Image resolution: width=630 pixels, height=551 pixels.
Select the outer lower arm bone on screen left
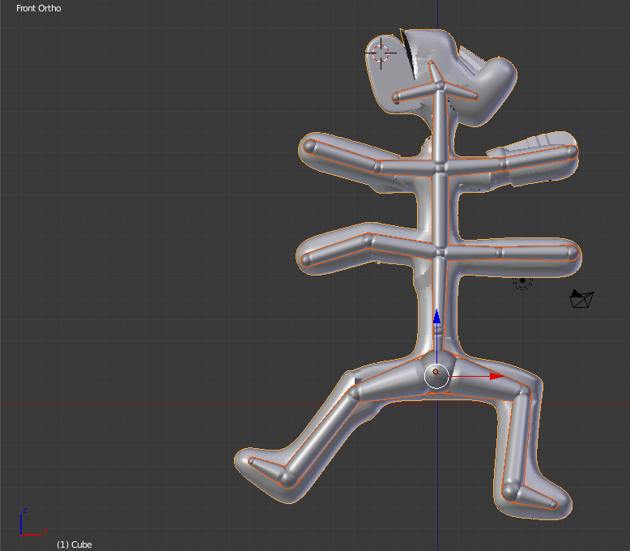338,250
